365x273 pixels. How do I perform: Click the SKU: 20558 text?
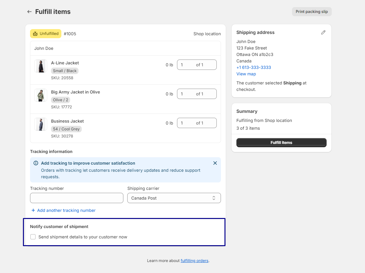click(62, 78)
